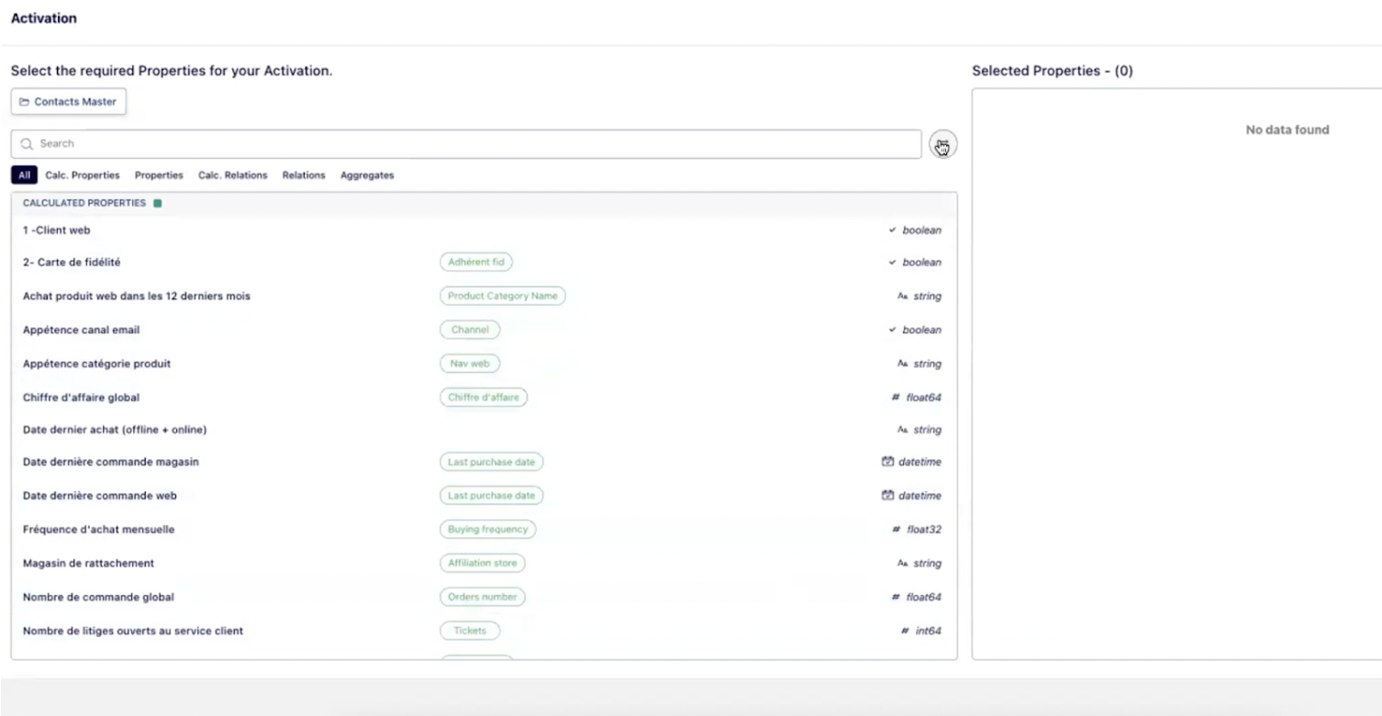This screenshot has height=716, width=1382.
Task: Click the Product Category Name tag
Action: (502, 296)
